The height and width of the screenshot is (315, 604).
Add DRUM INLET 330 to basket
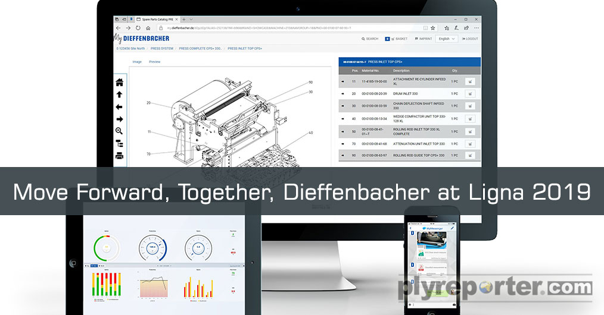tap(470, 94)
